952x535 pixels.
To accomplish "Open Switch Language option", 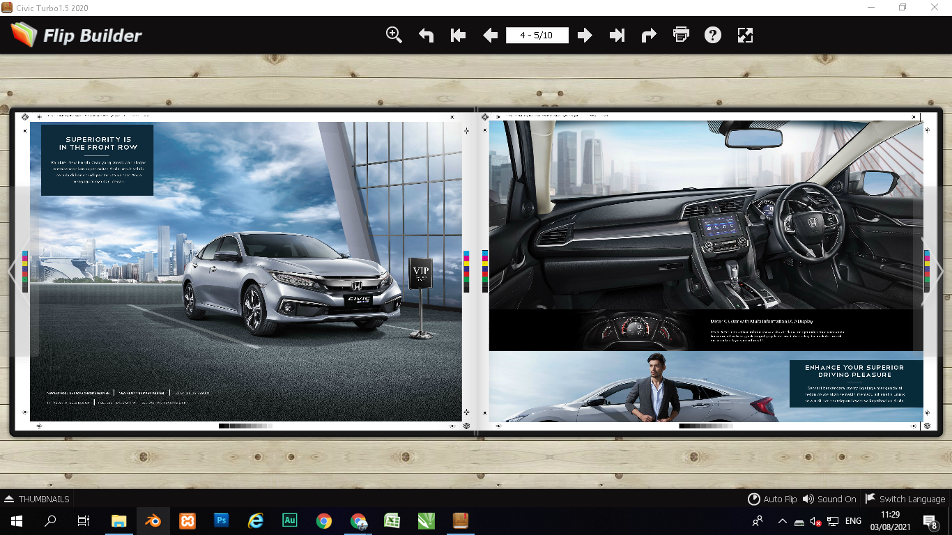I will (905, 499).
